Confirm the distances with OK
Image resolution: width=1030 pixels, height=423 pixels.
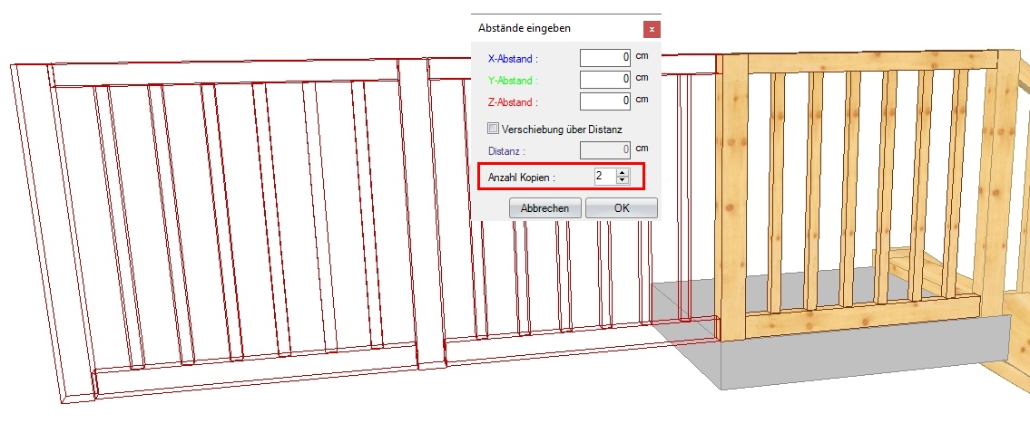[x=621, y=208]
